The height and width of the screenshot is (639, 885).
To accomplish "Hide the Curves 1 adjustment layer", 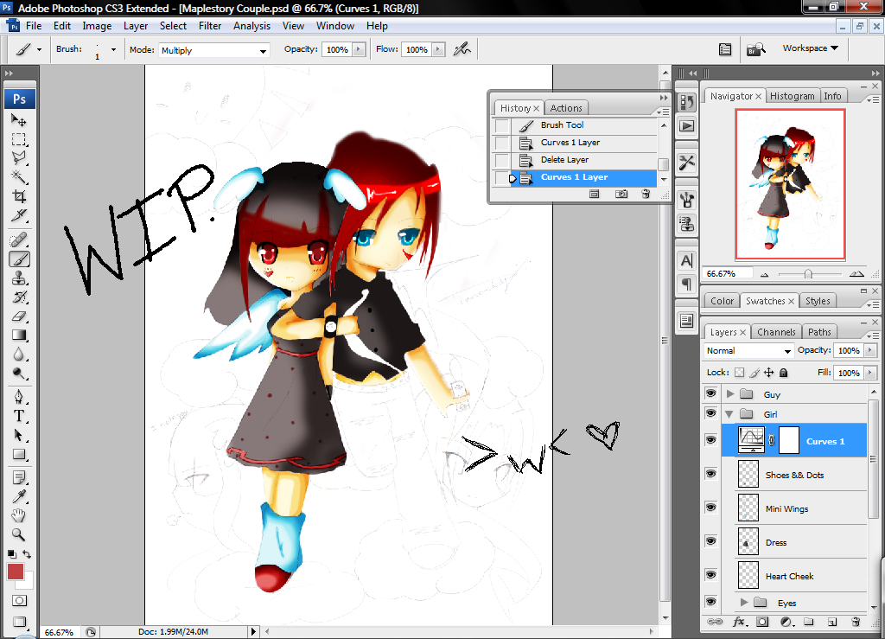I will coord(710,440).
